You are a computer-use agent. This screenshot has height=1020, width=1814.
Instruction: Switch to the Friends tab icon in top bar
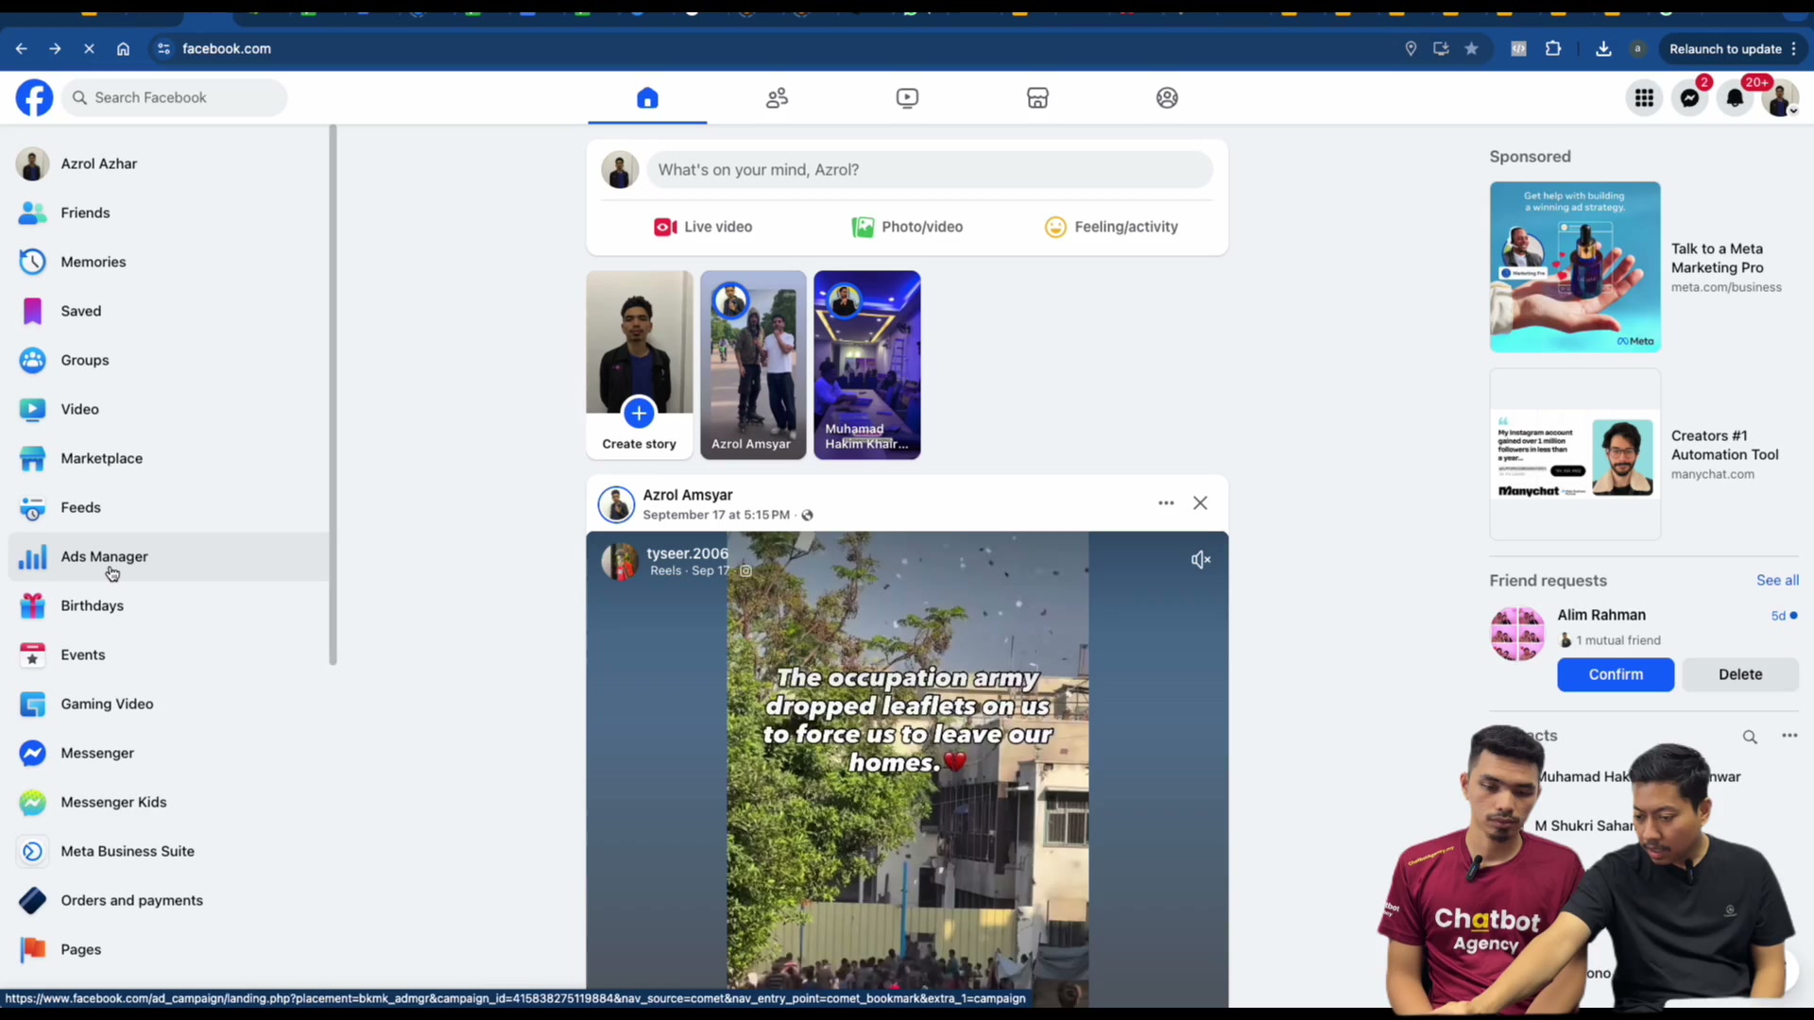tap(777, 98)
